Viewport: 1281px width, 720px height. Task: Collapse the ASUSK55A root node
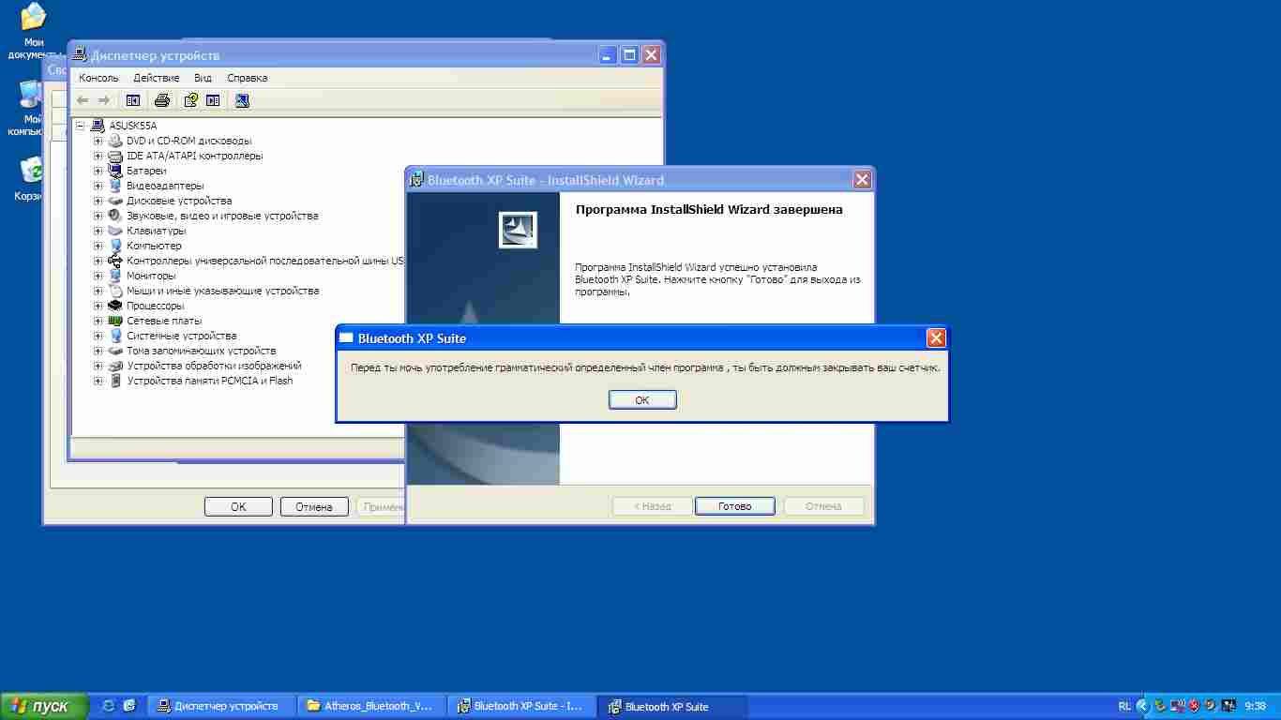(x=83, y=126)
